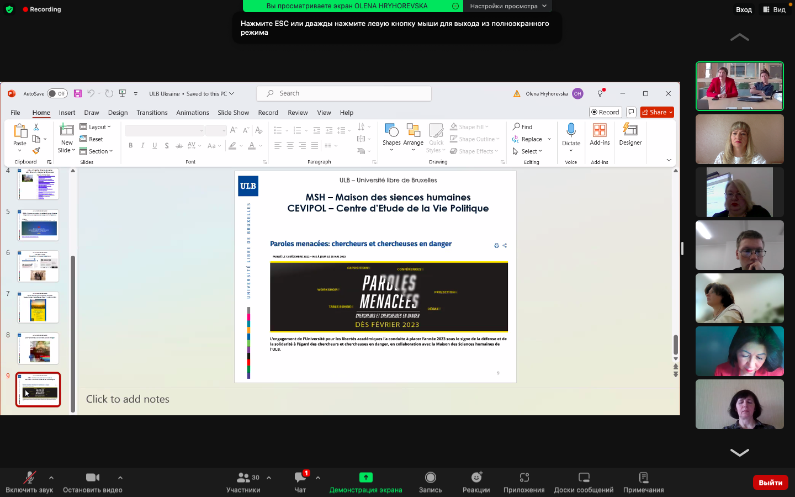The image size is (795, 497).
Task: Click the Dictate microphone icon
Action: tap(571, 131)
